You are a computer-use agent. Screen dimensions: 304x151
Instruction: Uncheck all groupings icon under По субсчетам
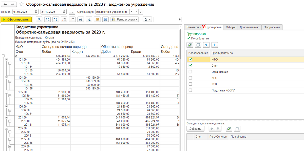pos(198,45)
